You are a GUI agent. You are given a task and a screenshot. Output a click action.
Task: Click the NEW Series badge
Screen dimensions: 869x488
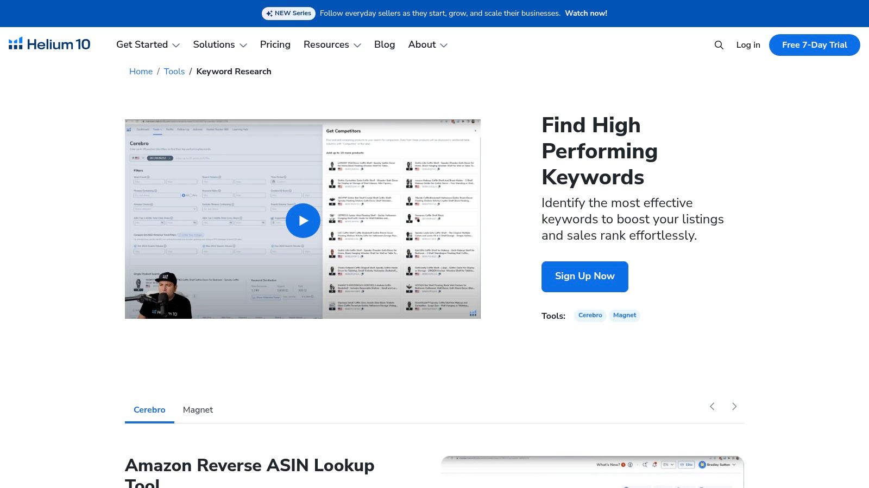coord(288,14)
